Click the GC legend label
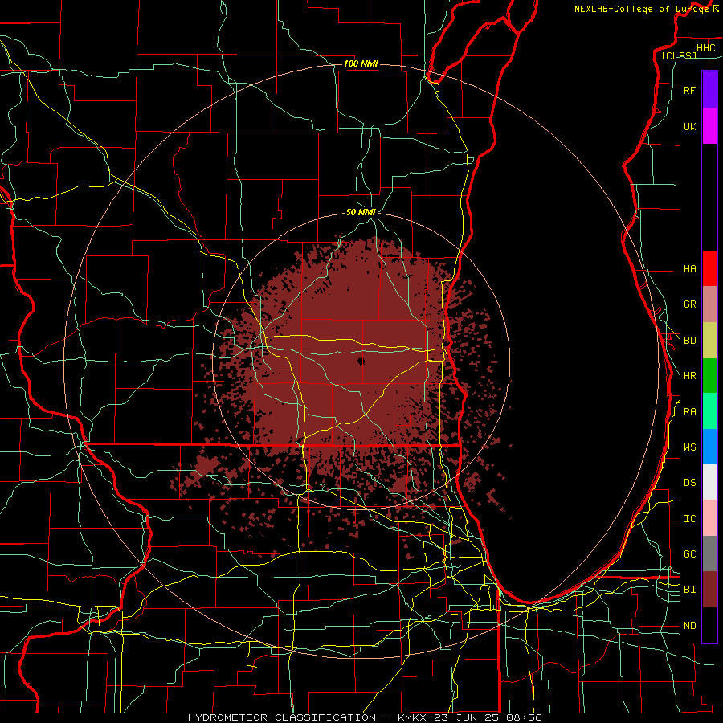Screen dimensions: 723x723 [x=689, y=554]
